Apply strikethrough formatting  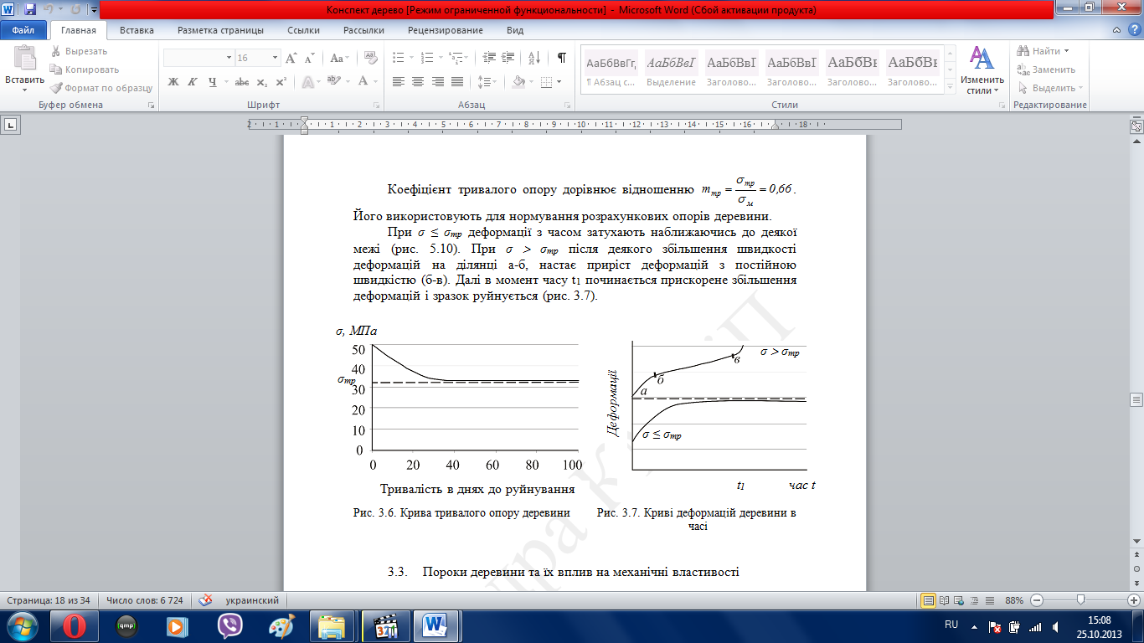[x=241, y=82]
